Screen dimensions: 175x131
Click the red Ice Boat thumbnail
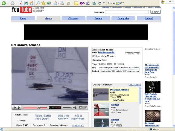(x=101, y=110)
